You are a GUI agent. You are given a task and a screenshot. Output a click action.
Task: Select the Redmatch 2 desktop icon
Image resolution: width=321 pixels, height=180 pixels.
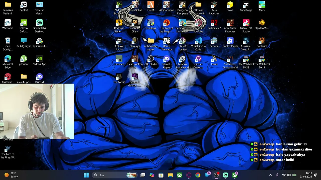pyautogui.click(x=214, y=25)
